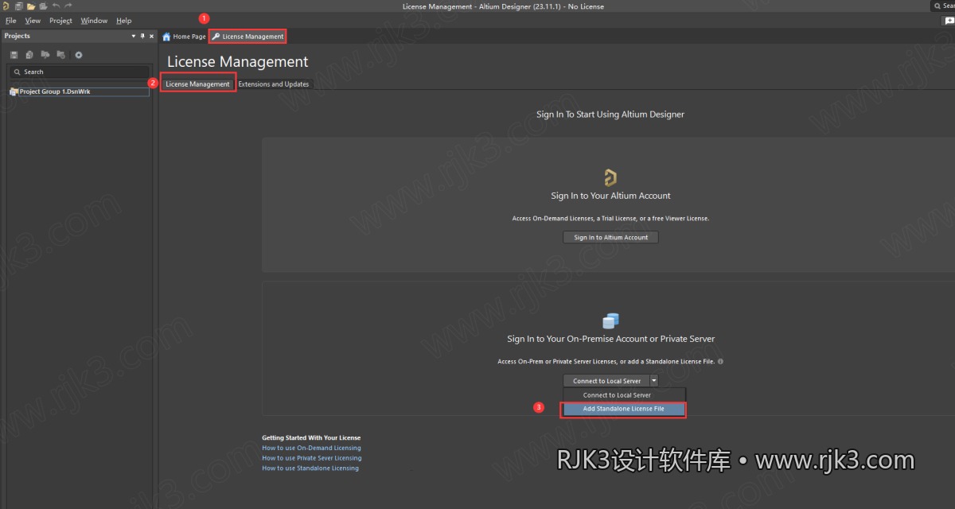Toggle the dropdown arrow next to Connect to Local Server
The height and width of the screenshot is (509, 955).
click(654, 381)
